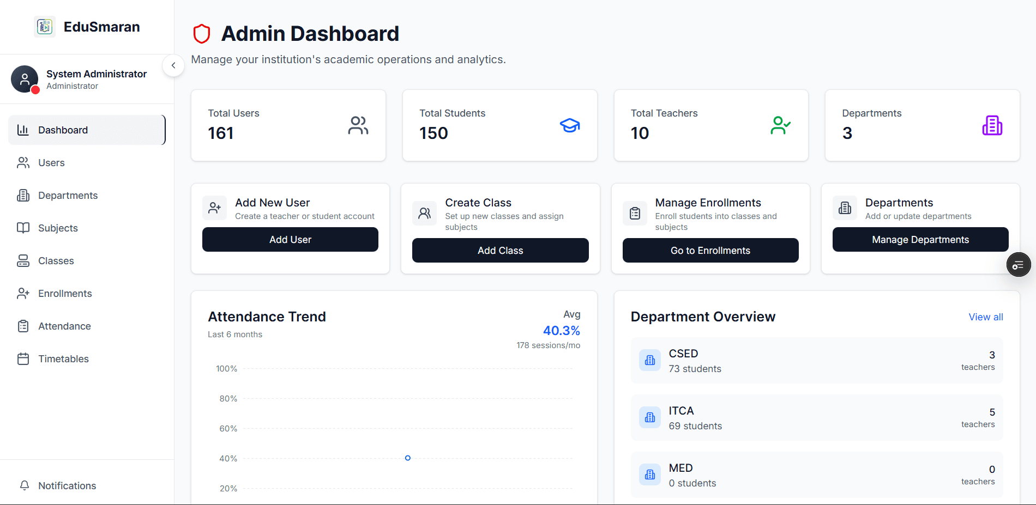Open the View all departments link
Image resolution: width=1036 pixels, height=505 pixels.
click(985, 317)
